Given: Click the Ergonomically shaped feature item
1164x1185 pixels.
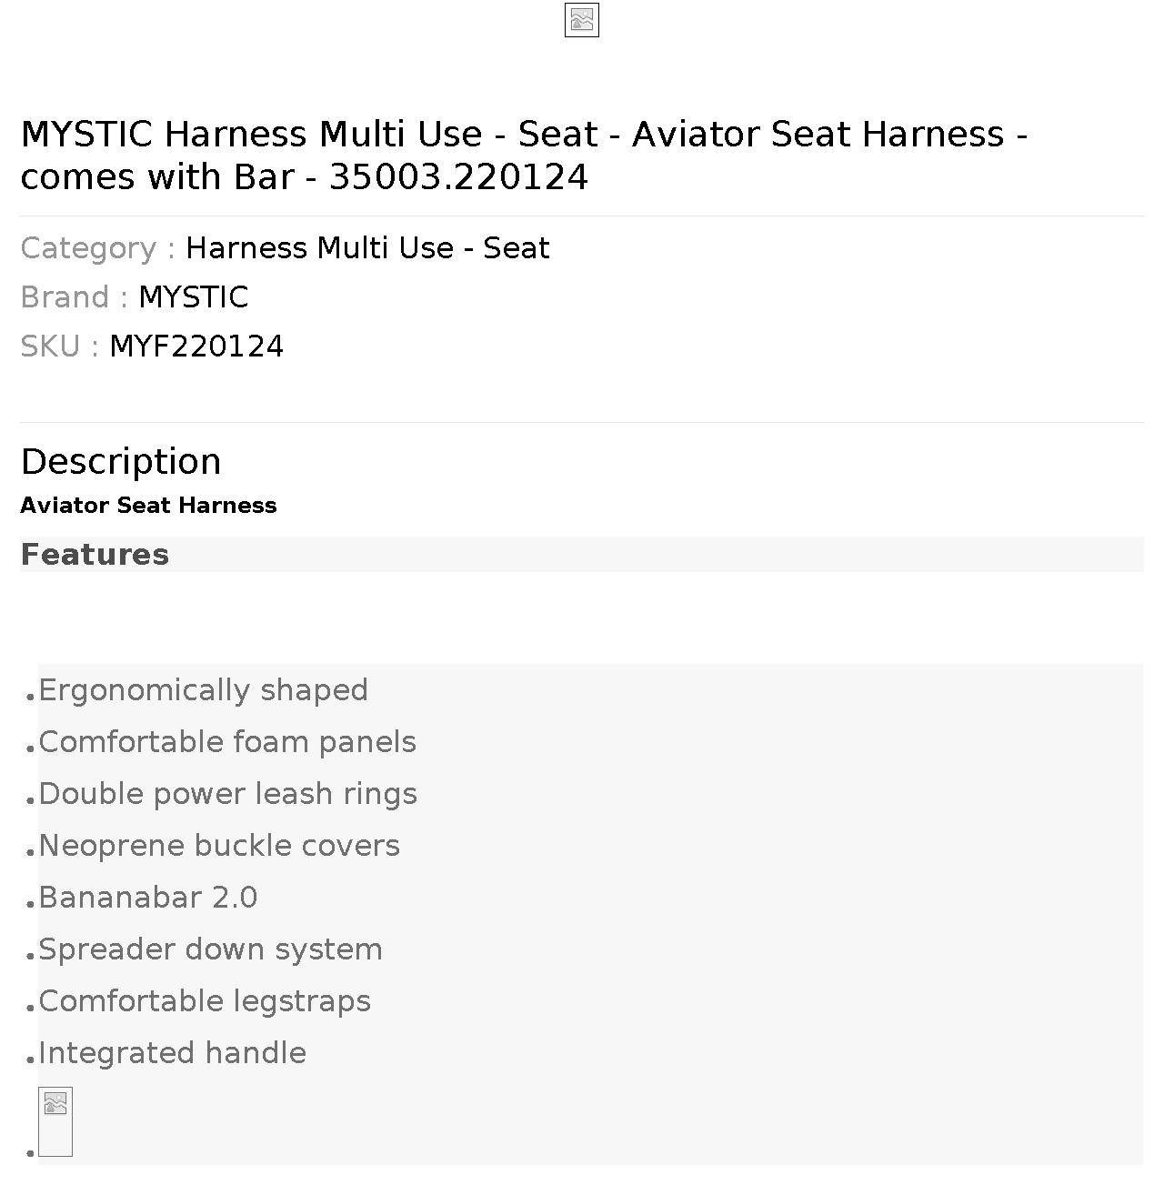Looking at the screenshot, I should 203,690.
